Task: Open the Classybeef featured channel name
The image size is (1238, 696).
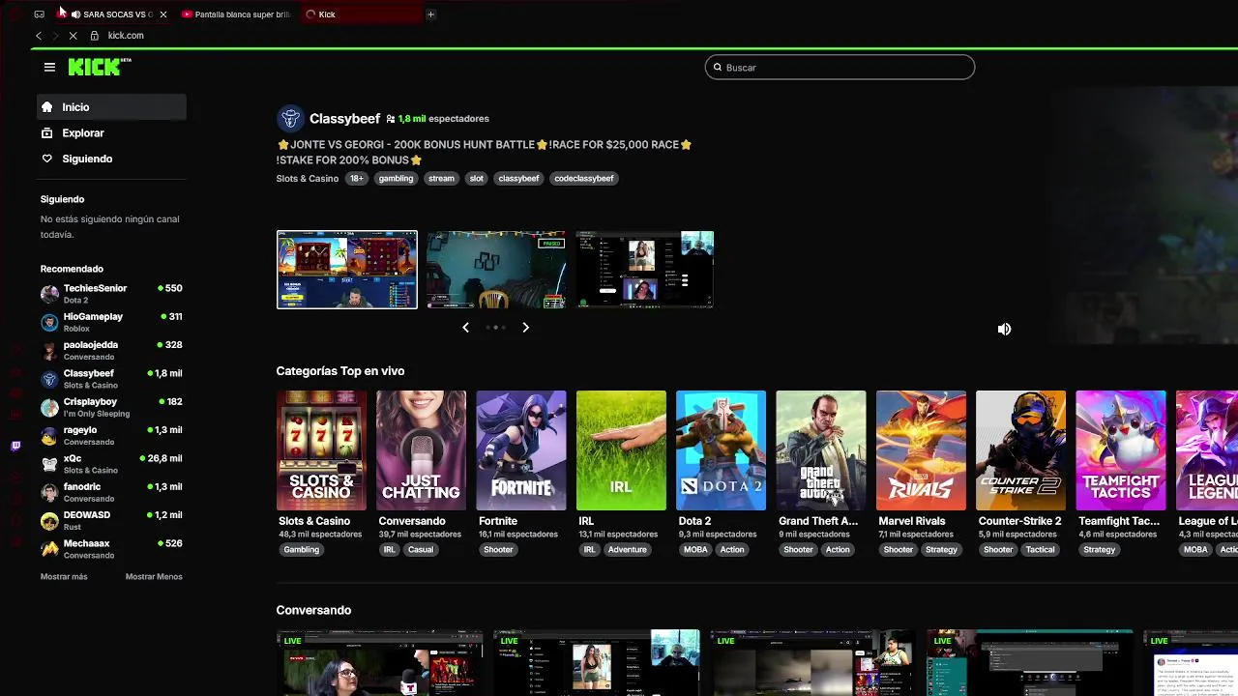Action: pyautogui.click(x=344, y=119)
